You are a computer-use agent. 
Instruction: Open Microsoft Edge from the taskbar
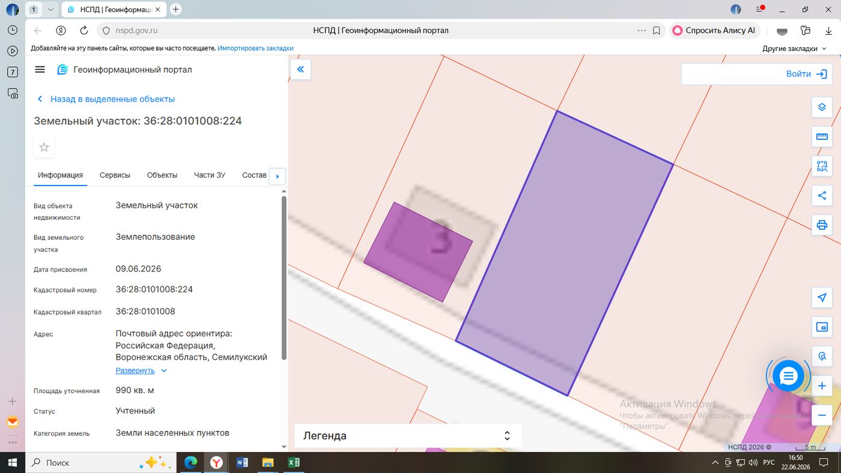(190, 463)
